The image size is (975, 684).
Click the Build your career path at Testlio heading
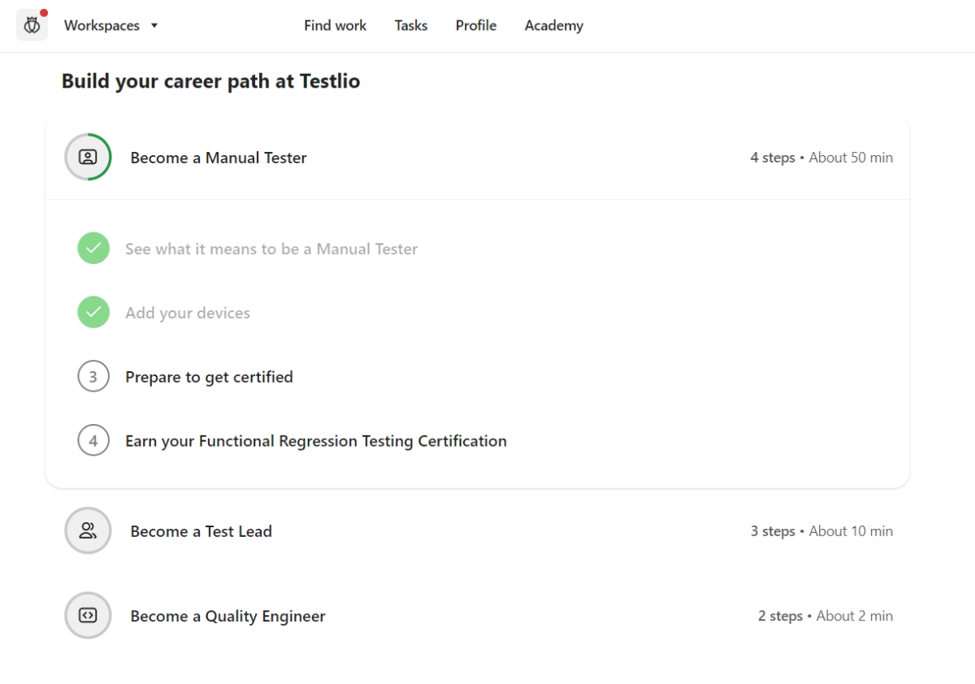pos(210,81)
